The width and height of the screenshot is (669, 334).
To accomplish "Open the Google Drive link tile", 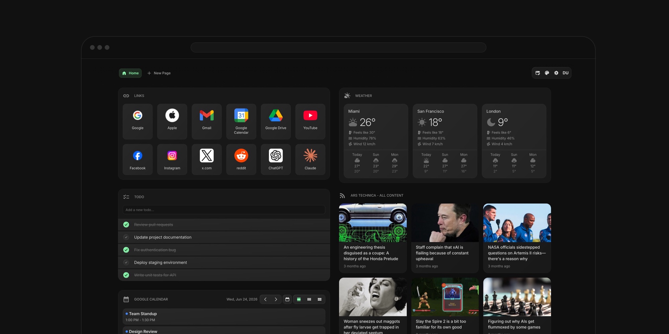I will tap(276, 121).
